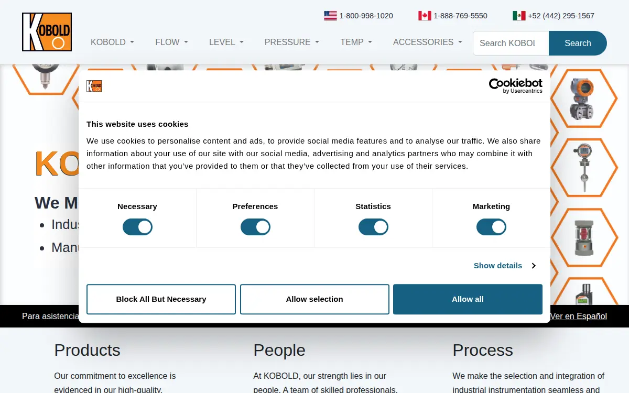629x393 pixels.
Task: Click the Ver en Español link
Action: click(x=578, y=316)
